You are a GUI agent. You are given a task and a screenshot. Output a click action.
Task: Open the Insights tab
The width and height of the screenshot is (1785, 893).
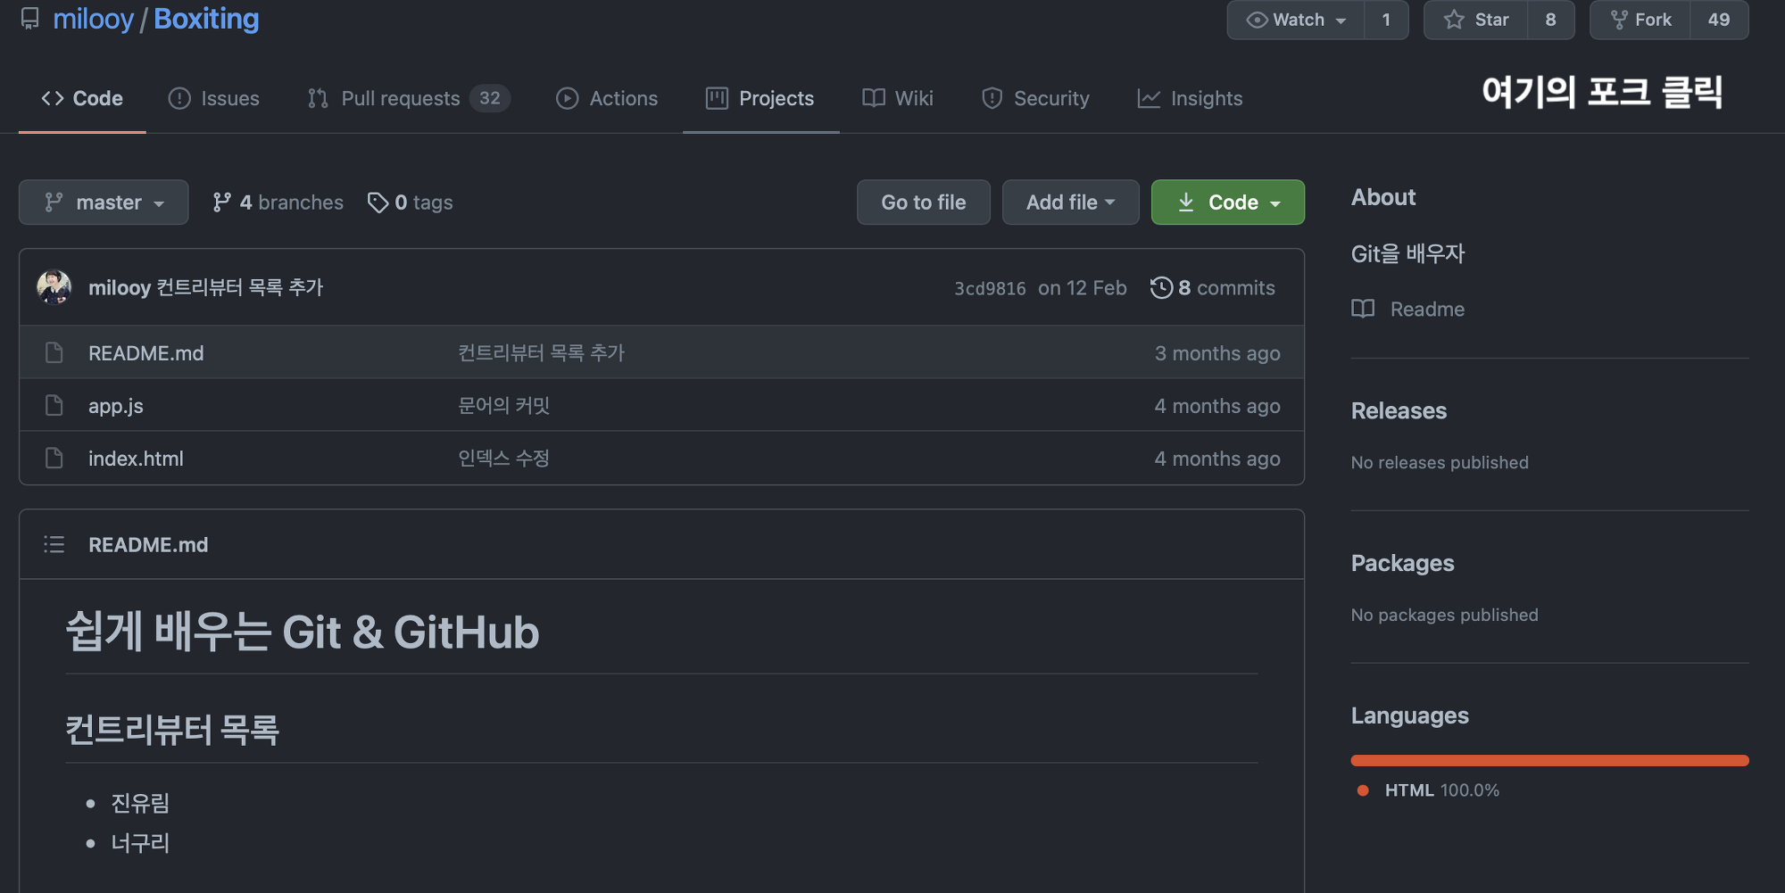pos(1190,98)
